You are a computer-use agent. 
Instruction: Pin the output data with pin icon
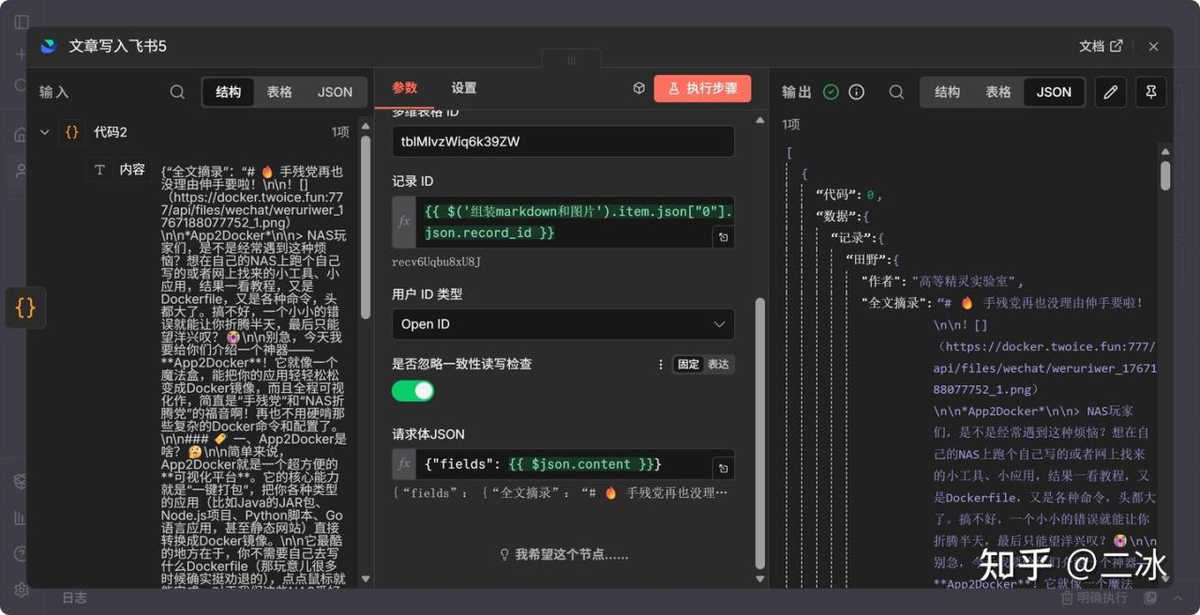pos(1150,92)
